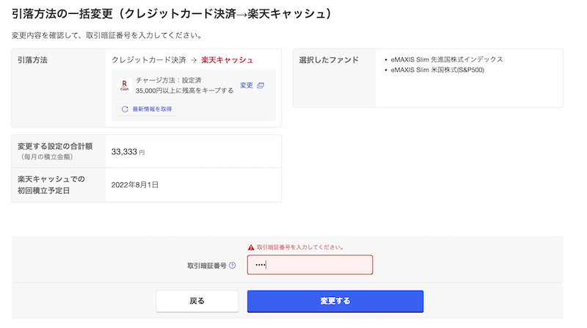Click the refresh icon for 最新情報を取得

(x=125, y=109)
